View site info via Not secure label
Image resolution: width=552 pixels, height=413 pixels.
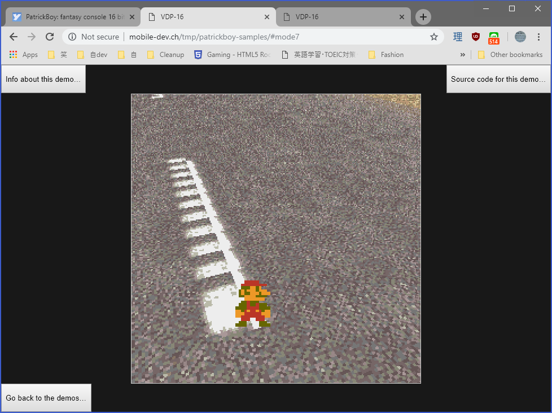point(94,37)
